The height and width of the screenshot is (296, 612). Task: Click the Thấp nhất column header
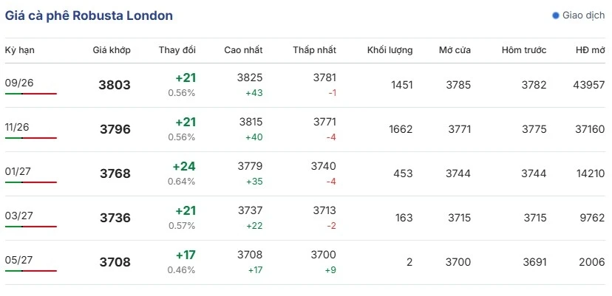[315, 50]
